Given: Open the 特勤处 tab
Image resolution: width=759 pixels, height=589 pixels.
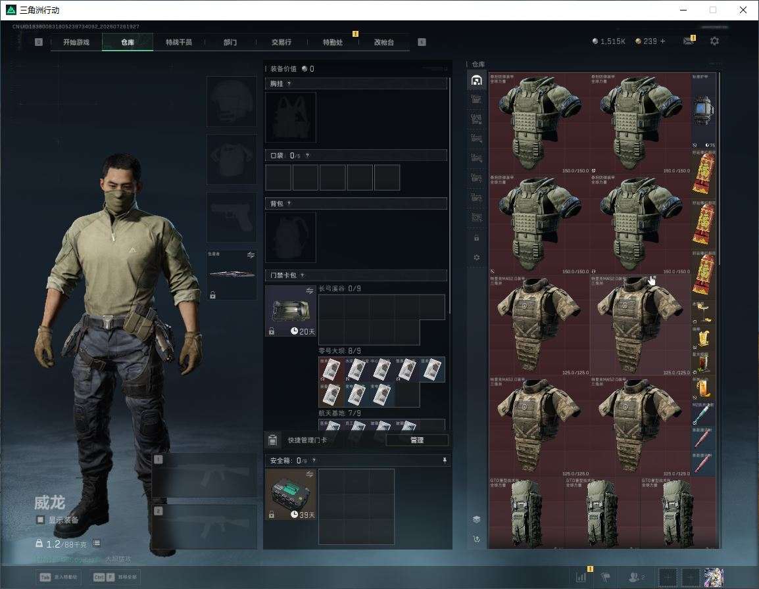Looking at the screenshot, I should click(x=333, y=42).
